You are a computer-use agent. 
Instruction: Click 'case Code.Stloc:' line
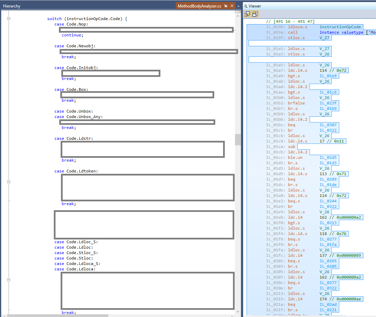click(74, 258)
